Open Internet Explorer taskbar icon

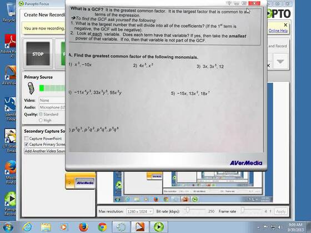pos(27,227)
